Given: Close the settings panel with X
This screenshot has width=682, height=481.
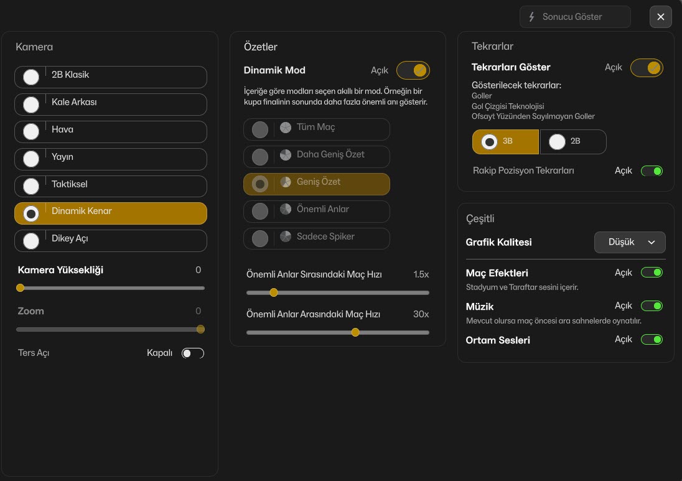Looking at the screenshot, I should [661, 17].
